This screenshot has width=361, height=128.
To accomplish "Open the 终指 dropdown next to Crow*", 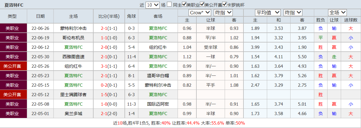I will pyautogui.click(x=223, y=13).
